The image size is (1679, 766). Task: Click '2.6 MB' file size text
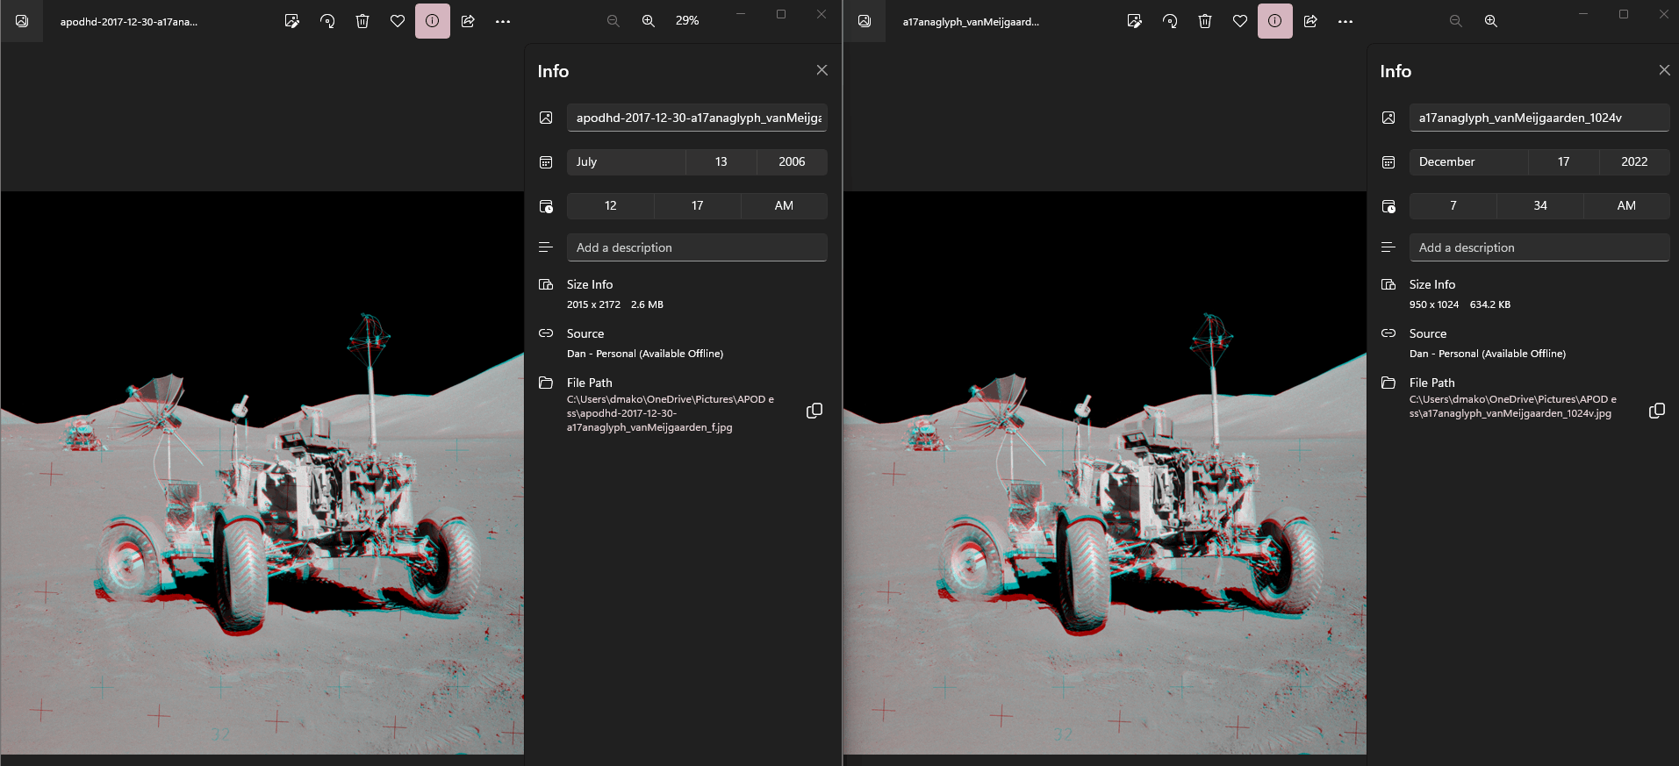coord(647,304)
